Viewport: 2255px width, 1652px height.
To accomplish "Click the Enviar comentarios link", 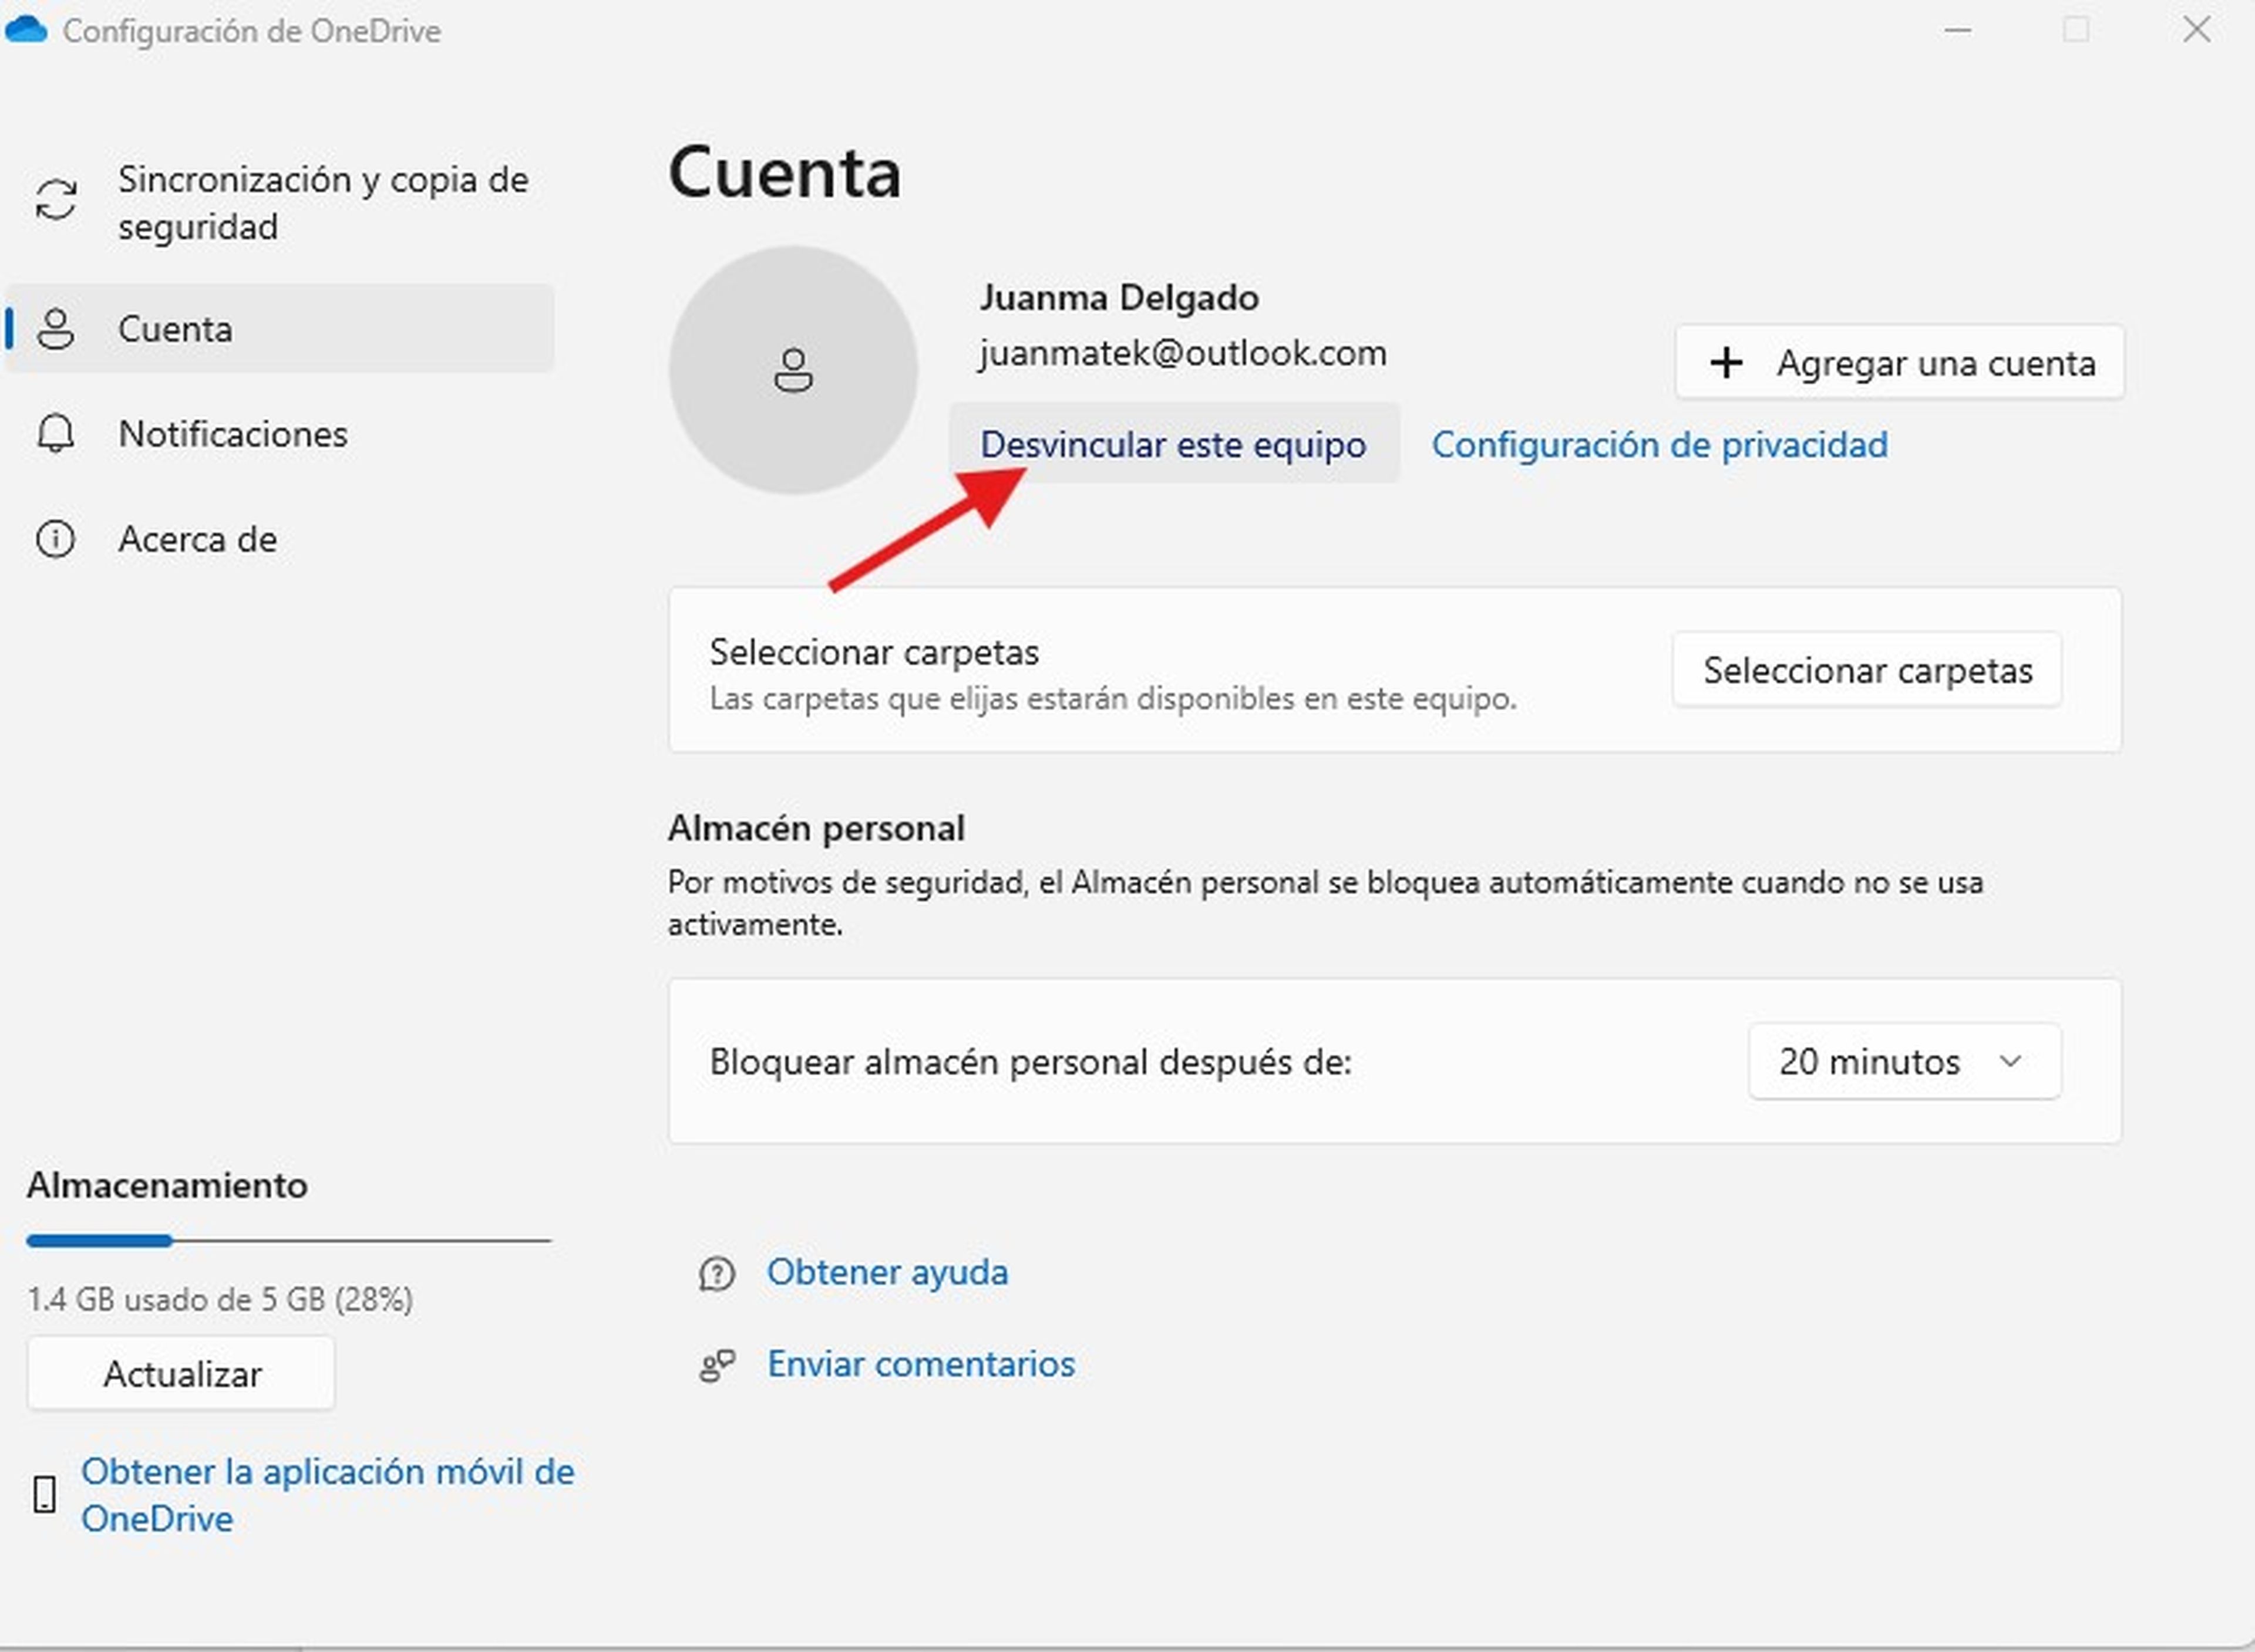I will coord(920,1364).
